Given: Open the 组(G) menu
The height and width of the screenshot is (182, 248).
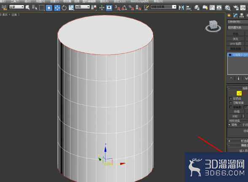Looking at the screenshot, I should click(28, 1).
